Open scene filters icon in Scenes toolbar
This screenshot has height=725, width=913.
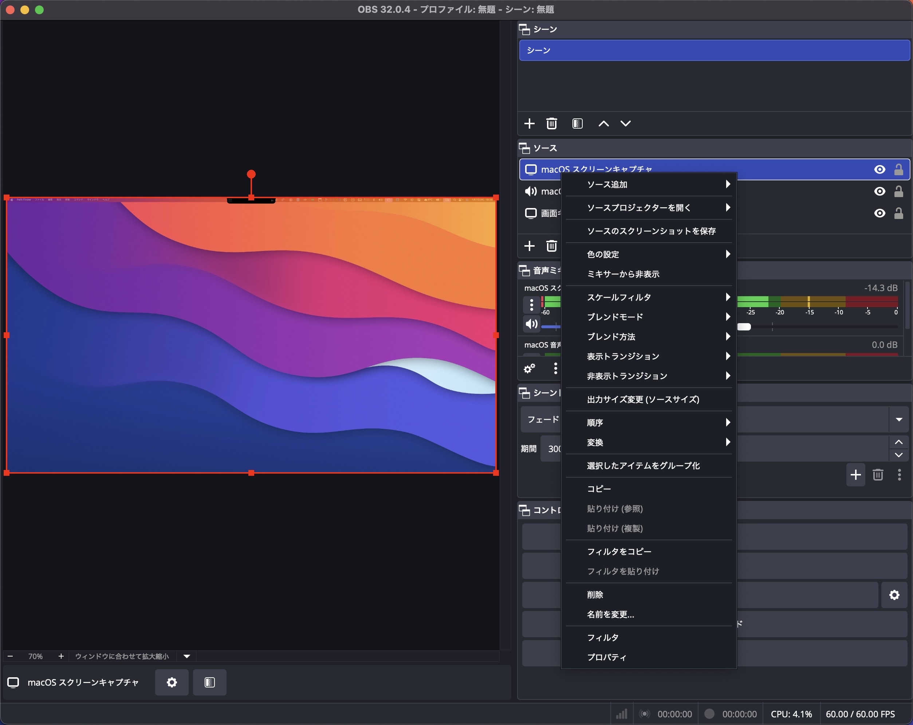(577, 123)
